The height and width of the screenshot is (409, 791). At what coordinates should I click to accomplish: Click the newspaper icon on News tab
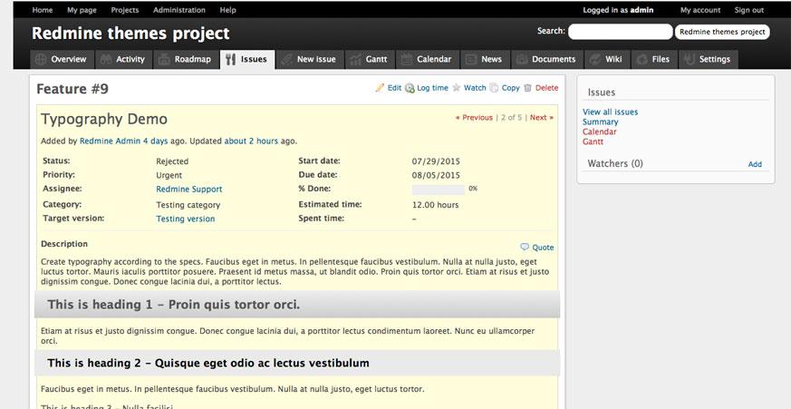[470, 59]
